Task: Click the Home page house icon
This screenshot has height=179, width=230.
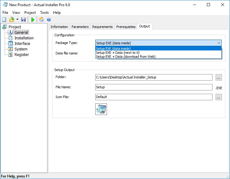Action: [41, 19]
